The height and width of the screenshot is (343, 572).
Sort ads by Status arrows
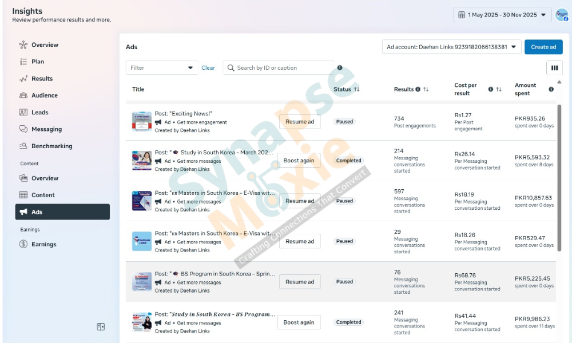coord(356,89)
